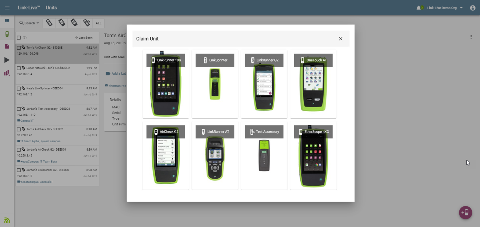Check Jordan's LinkRunner G2 - DEED00 checkbox
This screenshot has width=480, height=227.
19,170
